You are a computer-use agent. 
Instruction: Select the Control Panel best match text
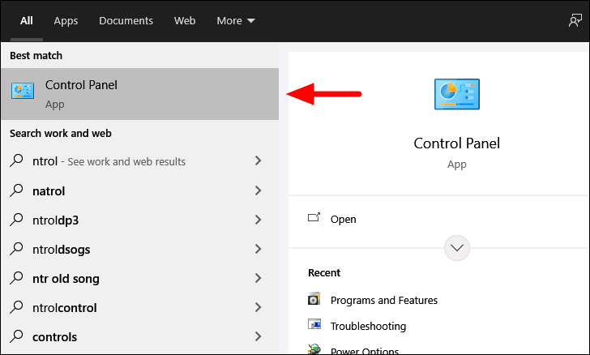(x=81, y=85)
